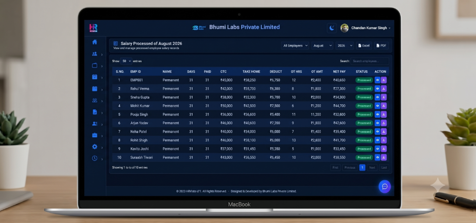Expand the briefcase sidebar menu chevron
This screenshot has height=223, width=476.
(x=102, y=136)
